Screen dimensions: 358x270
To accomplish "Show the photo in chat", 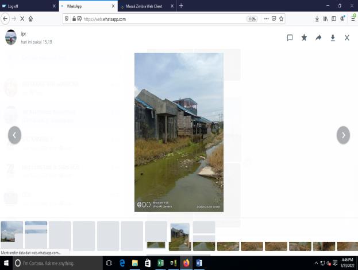I will pyautogui.click(x=290, y=38).
